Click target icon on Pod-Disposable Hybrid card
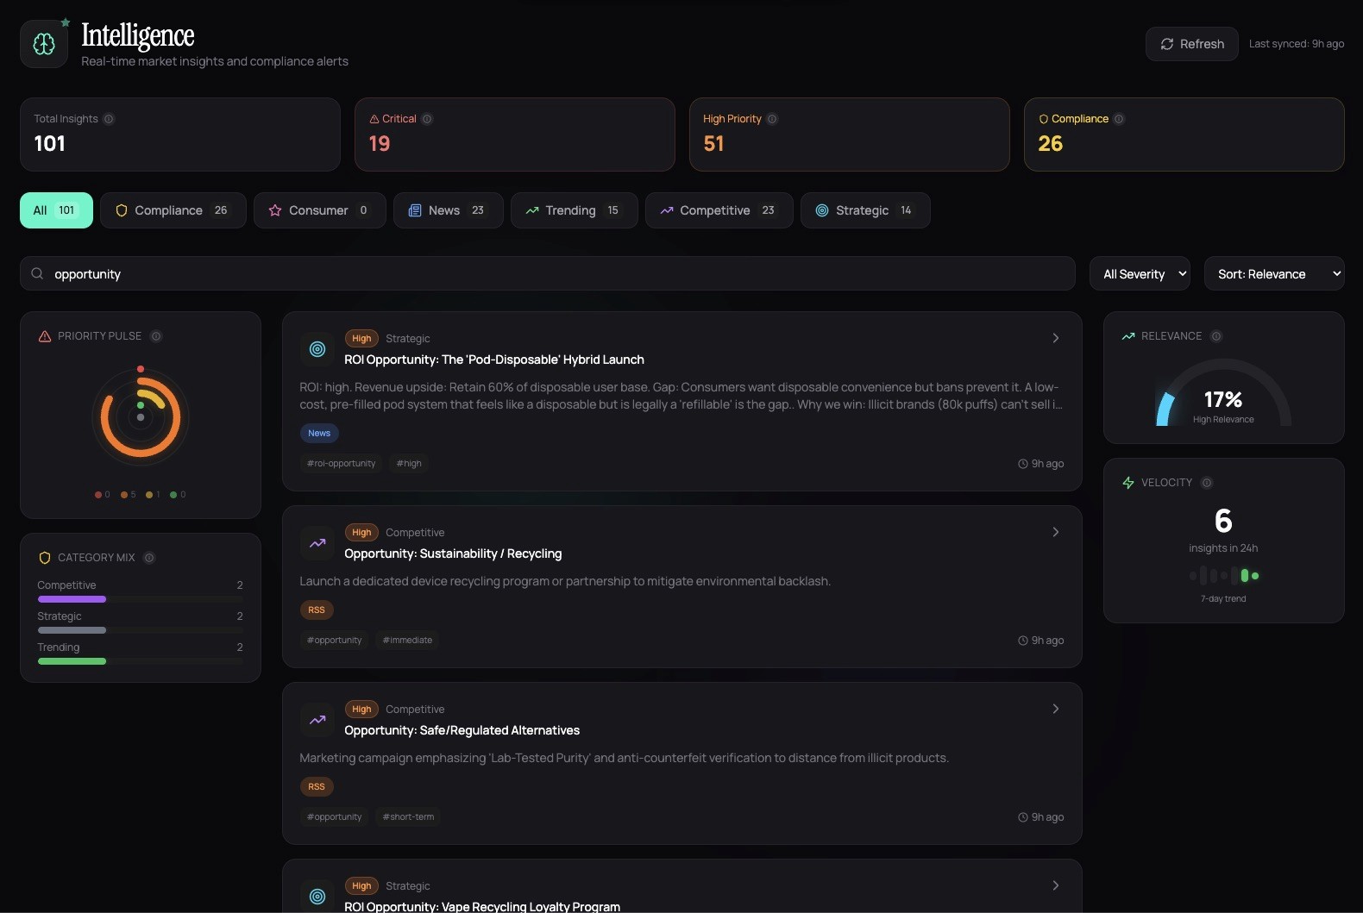Viewport: 1363px width, 913px height. (317, 349)
